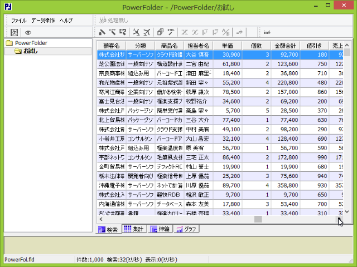
Task: Click the eye view icon in toolbar
Action: (28, 32)
